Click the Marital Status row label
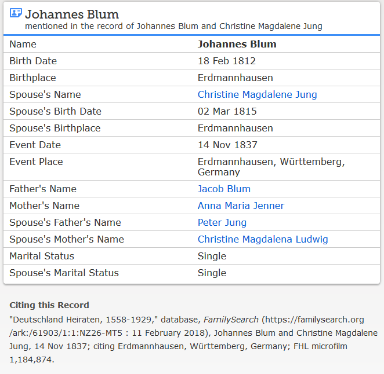The height and width of the screenshot is (374, 384). [42, 256]
